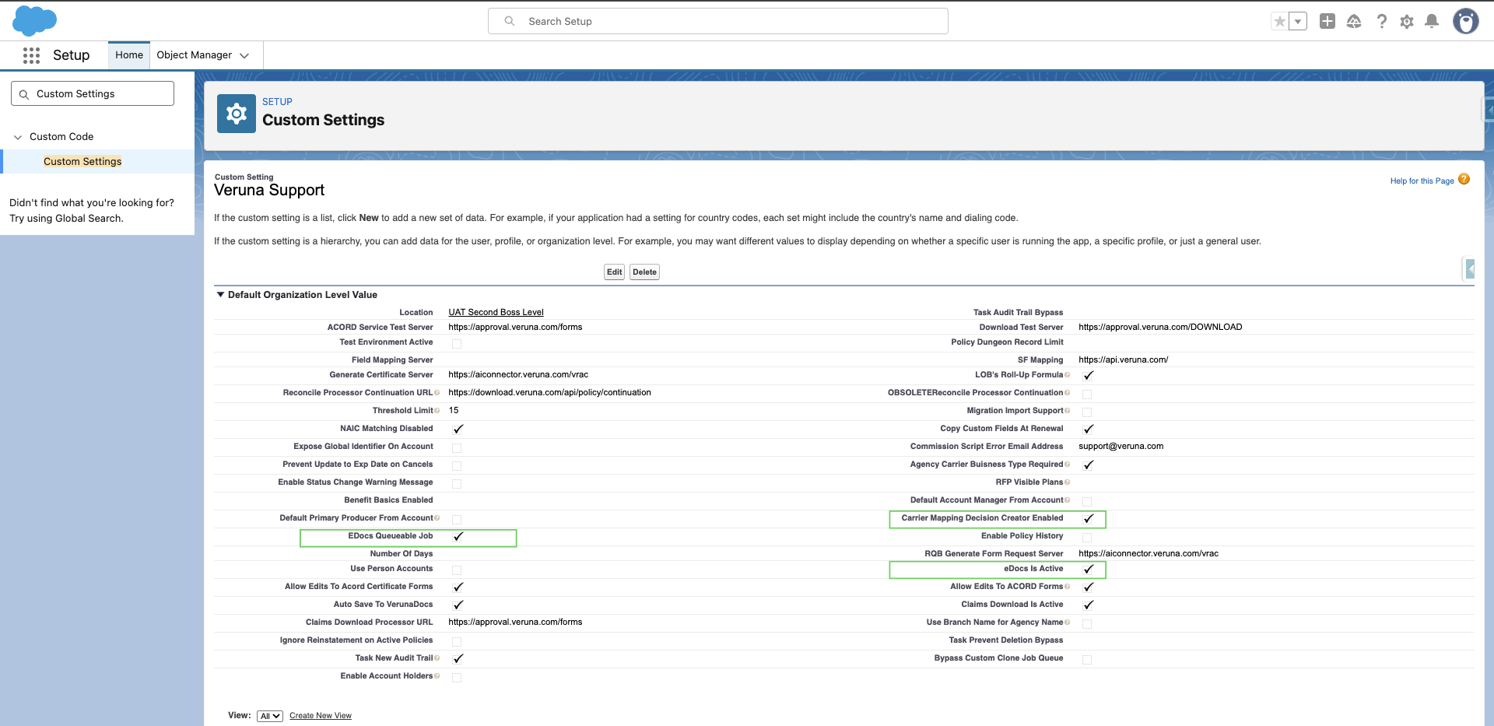Click info icon beside OBSOLETEReconcile Processor Continuation

click(1068, 393)
